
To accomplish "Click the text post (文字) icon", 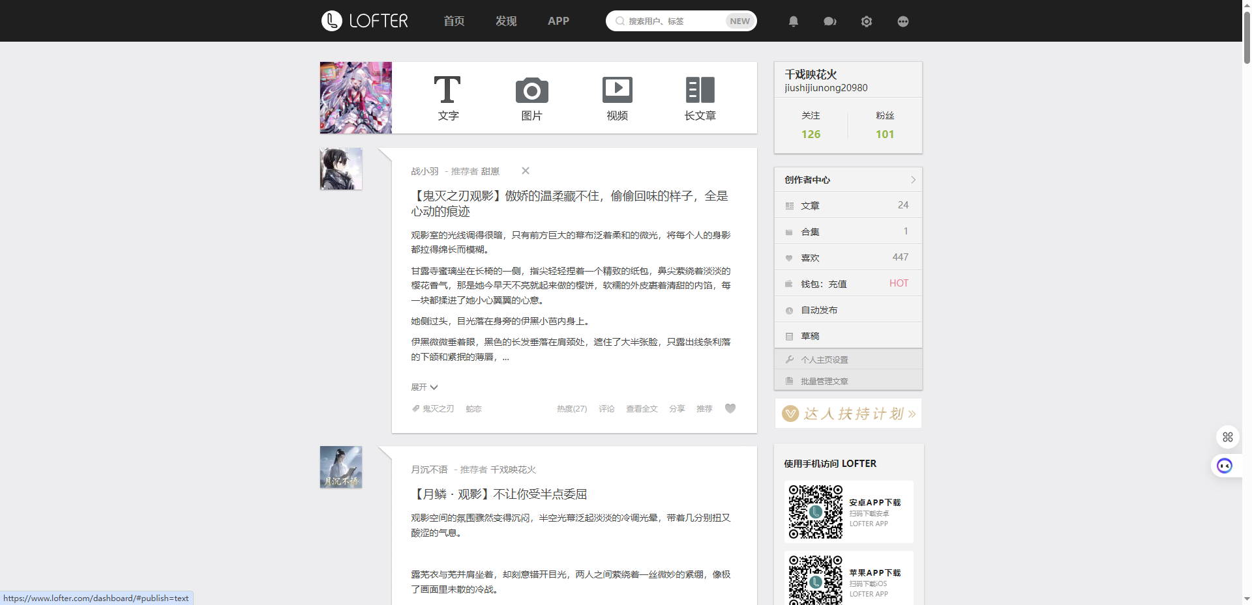I will click(x=447, y=98).
